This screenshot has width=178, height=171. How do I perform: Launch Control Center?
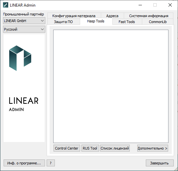pos(67,148)
